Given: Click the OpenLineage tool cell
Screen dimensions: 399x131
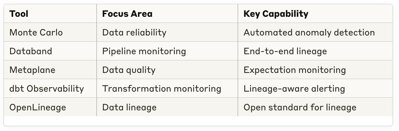Looking at the screenshot, I should point(38,107).
